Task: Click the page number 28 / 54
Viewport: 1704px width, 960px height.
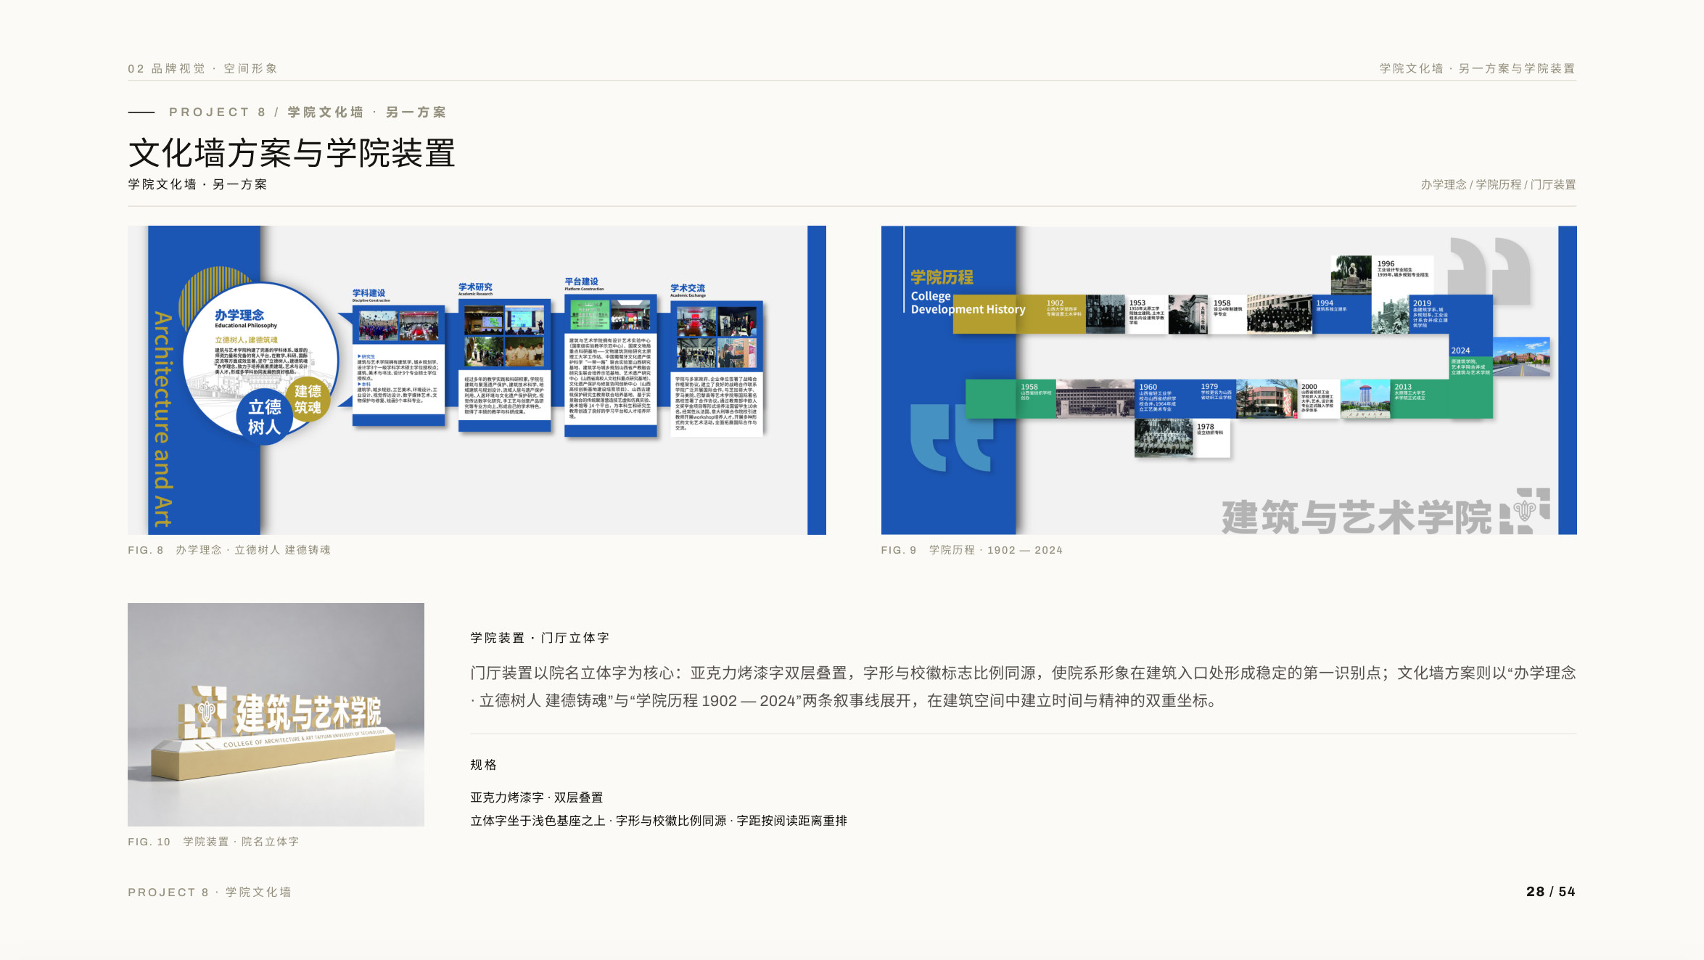Action: tap(1551, 891)
